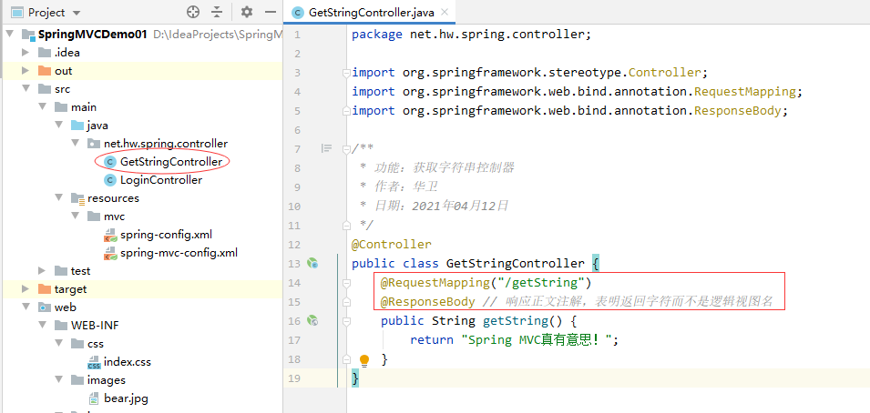Click the Project tool window title
Image resolution: width=870 pixels, height=413 pixels.
click(46, 12)
